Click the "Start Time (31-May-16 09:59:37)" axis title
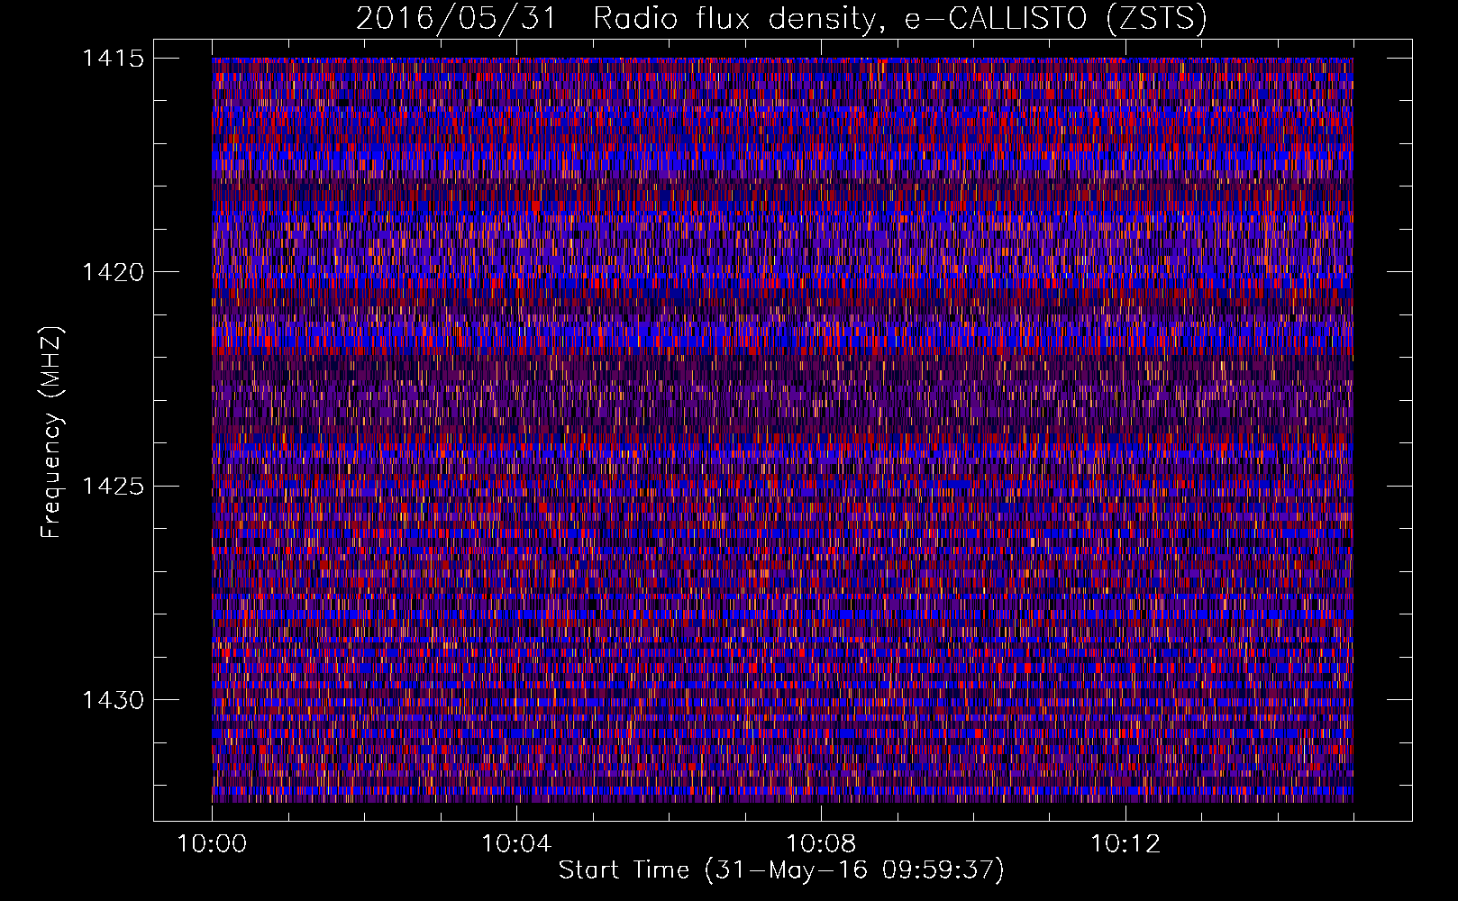The width and height of the screenshot is (1458, 901). tap(781, 870)
